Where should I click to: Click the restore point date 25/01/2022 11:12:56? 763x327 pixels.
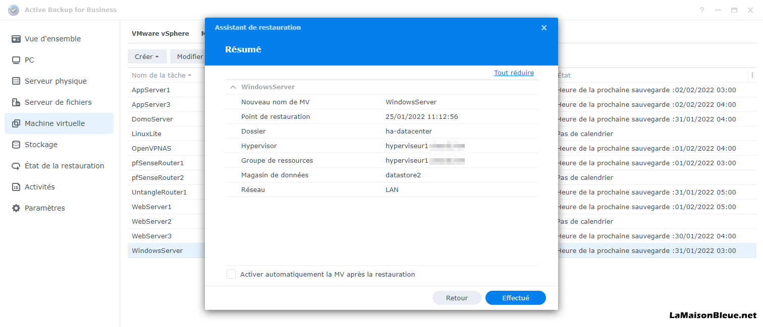(x=422, y=116)
